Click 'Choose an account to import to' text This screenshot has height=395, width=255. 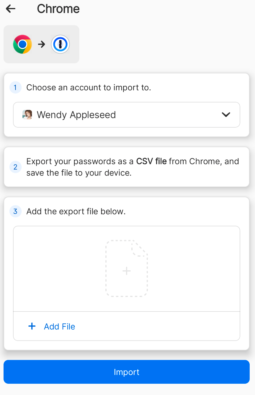click(x=89, y=88)
